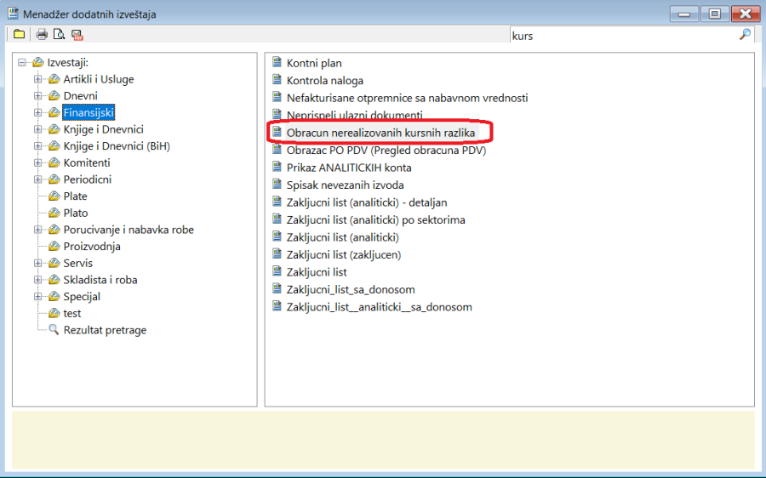Select the Kontrola naloga report
This screenshot has width=766, height=478.
click(325, 81)
